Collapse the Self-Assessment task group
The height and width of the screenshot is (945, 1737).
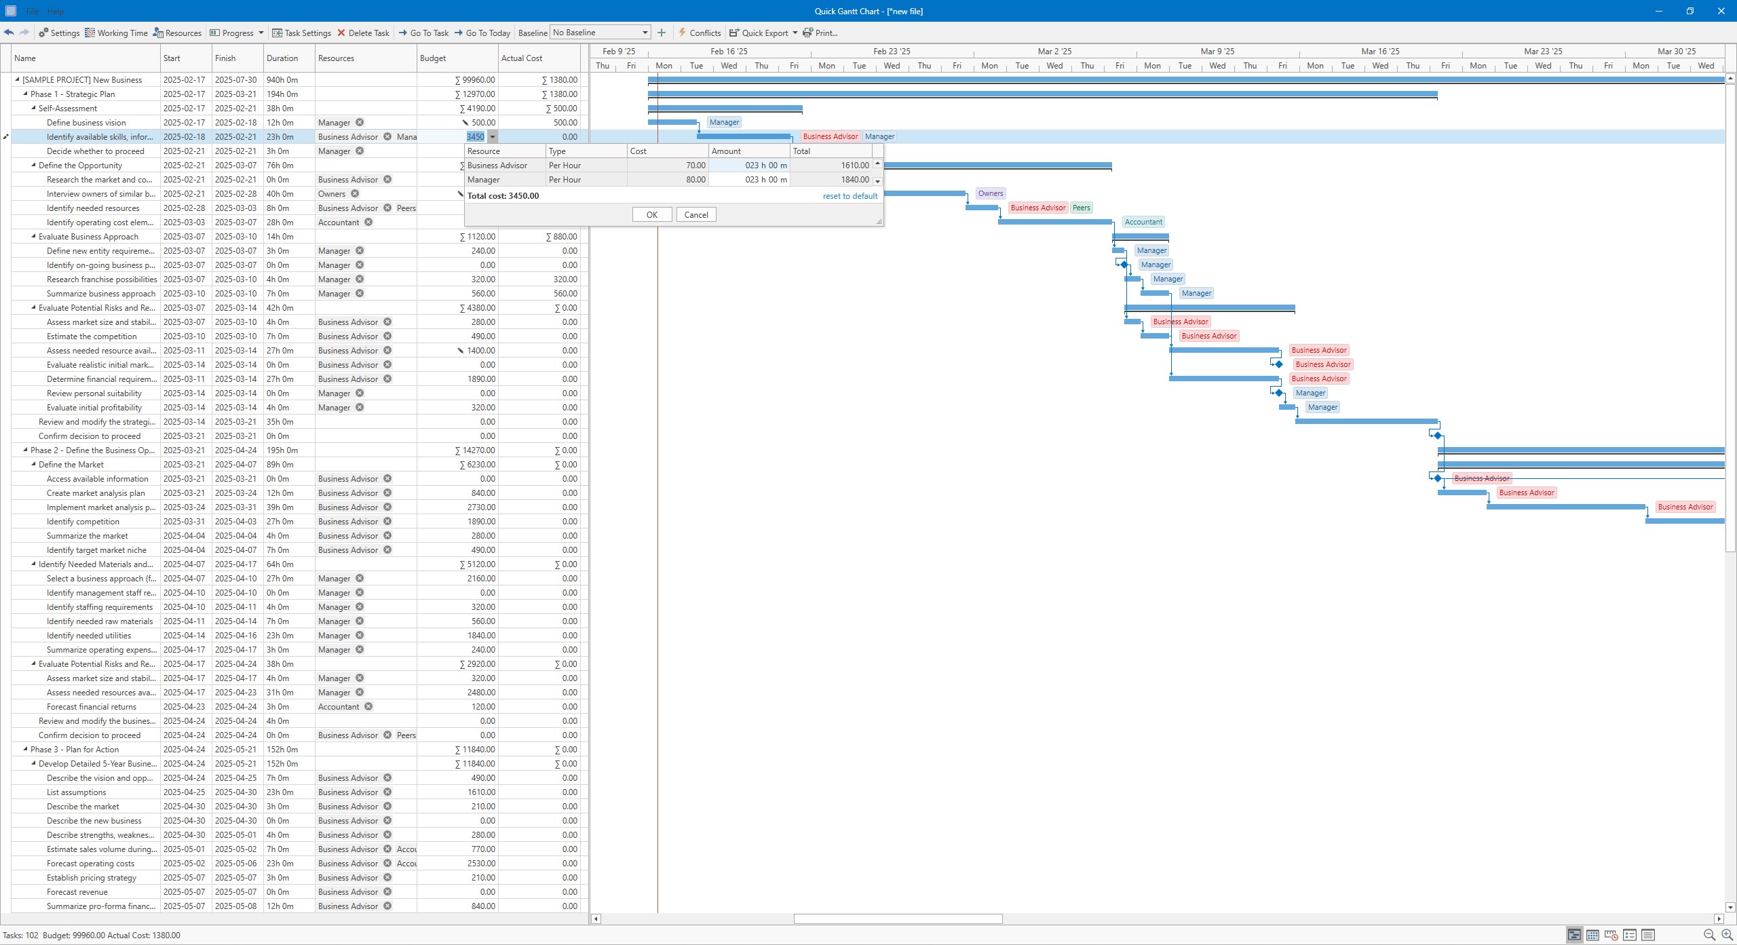point(34,109)
